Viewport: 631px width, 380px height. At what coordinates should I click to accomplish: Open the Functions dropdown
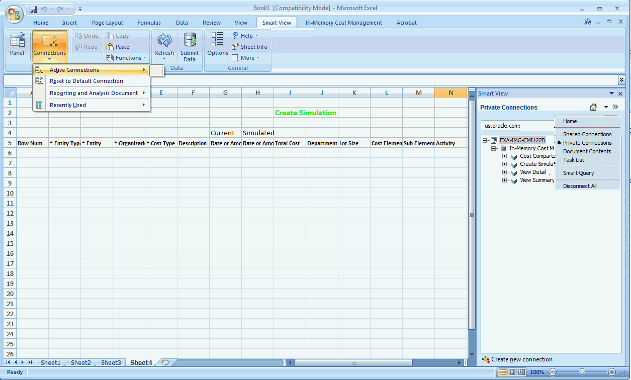coord(126,58)
